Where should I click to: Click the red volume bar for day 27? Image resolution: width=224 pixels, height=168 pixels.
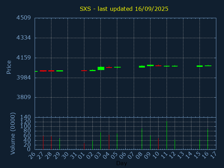tap(43, 142)
